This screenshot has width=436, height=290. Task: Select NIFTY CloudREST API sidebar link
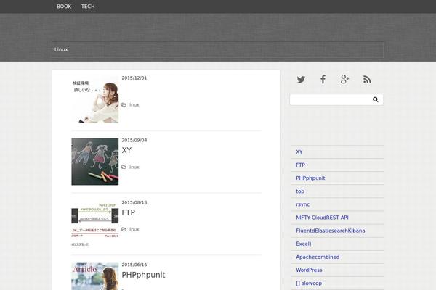coord(322,217)
